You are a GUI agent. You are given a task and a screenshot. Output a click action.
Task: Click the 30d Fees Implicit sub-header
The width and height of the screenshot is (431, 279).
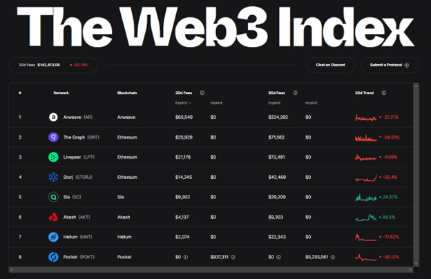click(x=216, y=103)
